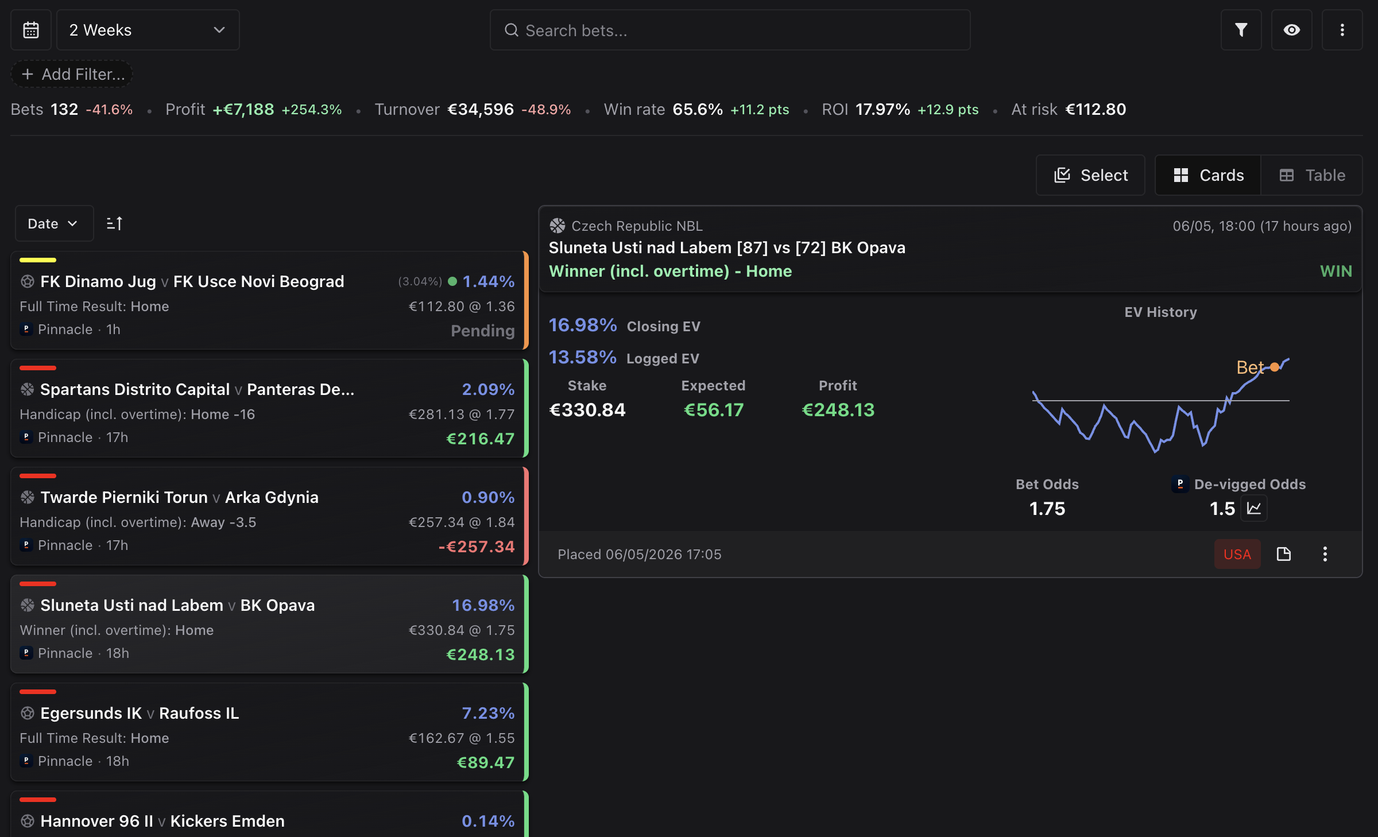1378x837 pixels.
Task: Toggle the eye visibility button
Action: click(x=1291, y=30)
